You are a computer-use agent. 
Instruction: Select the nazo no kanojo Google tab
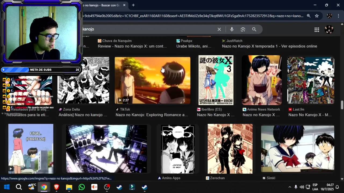103,5
